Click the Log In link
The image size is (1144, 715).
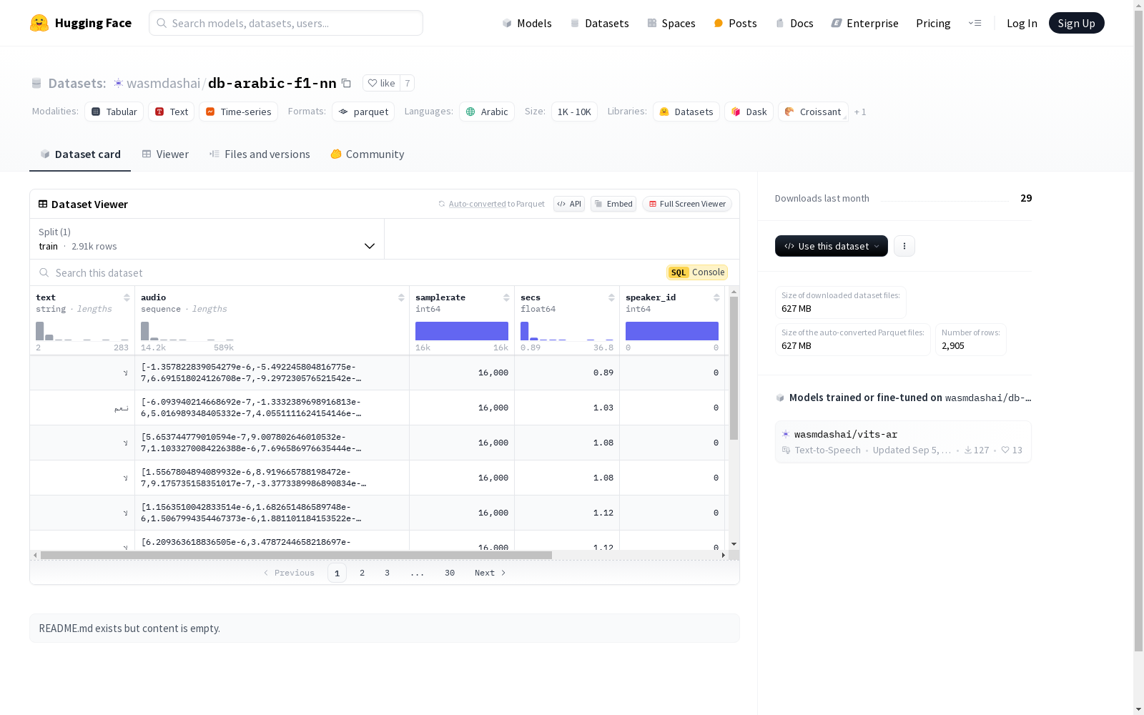click(1022, 23)
